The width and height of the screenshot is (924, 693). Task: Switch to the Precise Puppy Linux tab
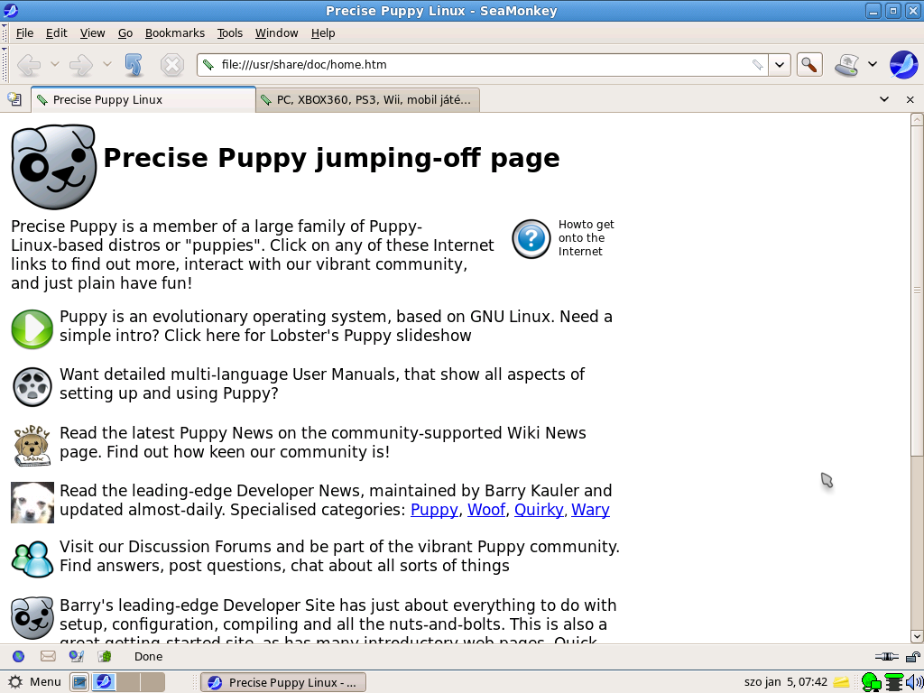pyautogui.click(x=143, y=99)
